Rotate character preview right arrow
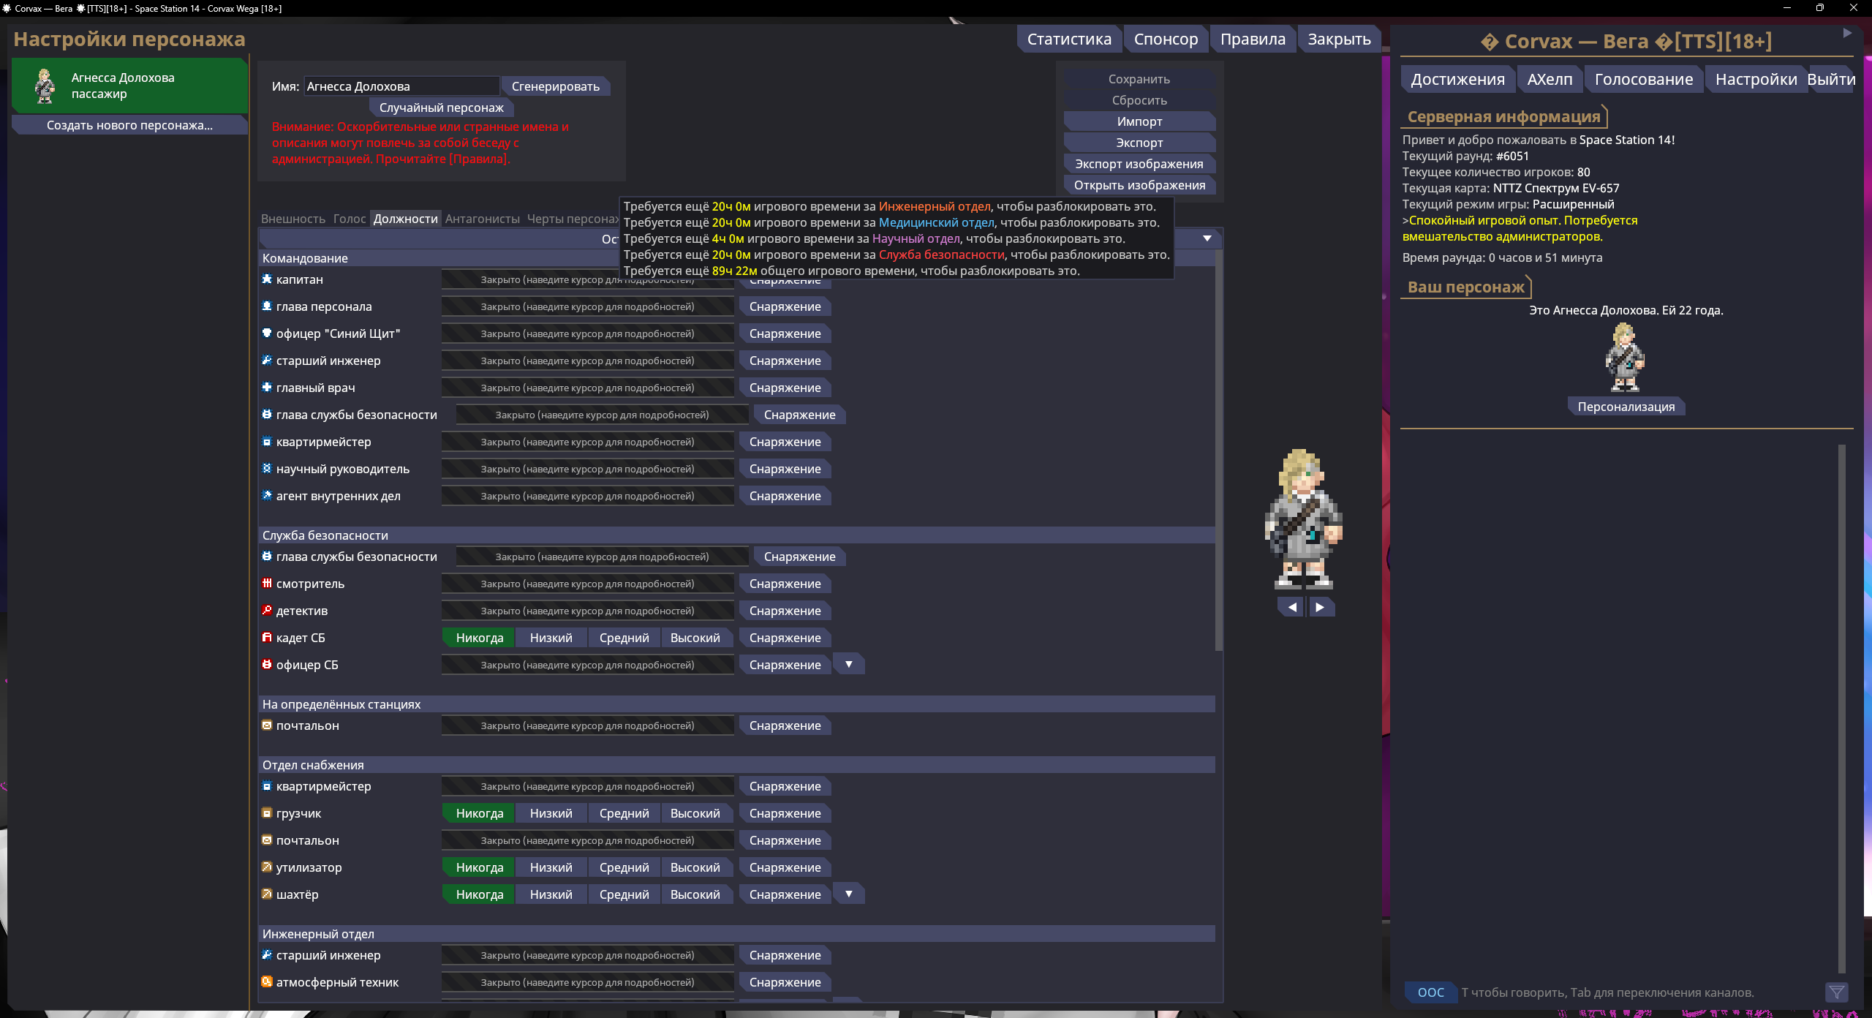The width and height of the screenshot is (1872, 1018). [1320, 607]
